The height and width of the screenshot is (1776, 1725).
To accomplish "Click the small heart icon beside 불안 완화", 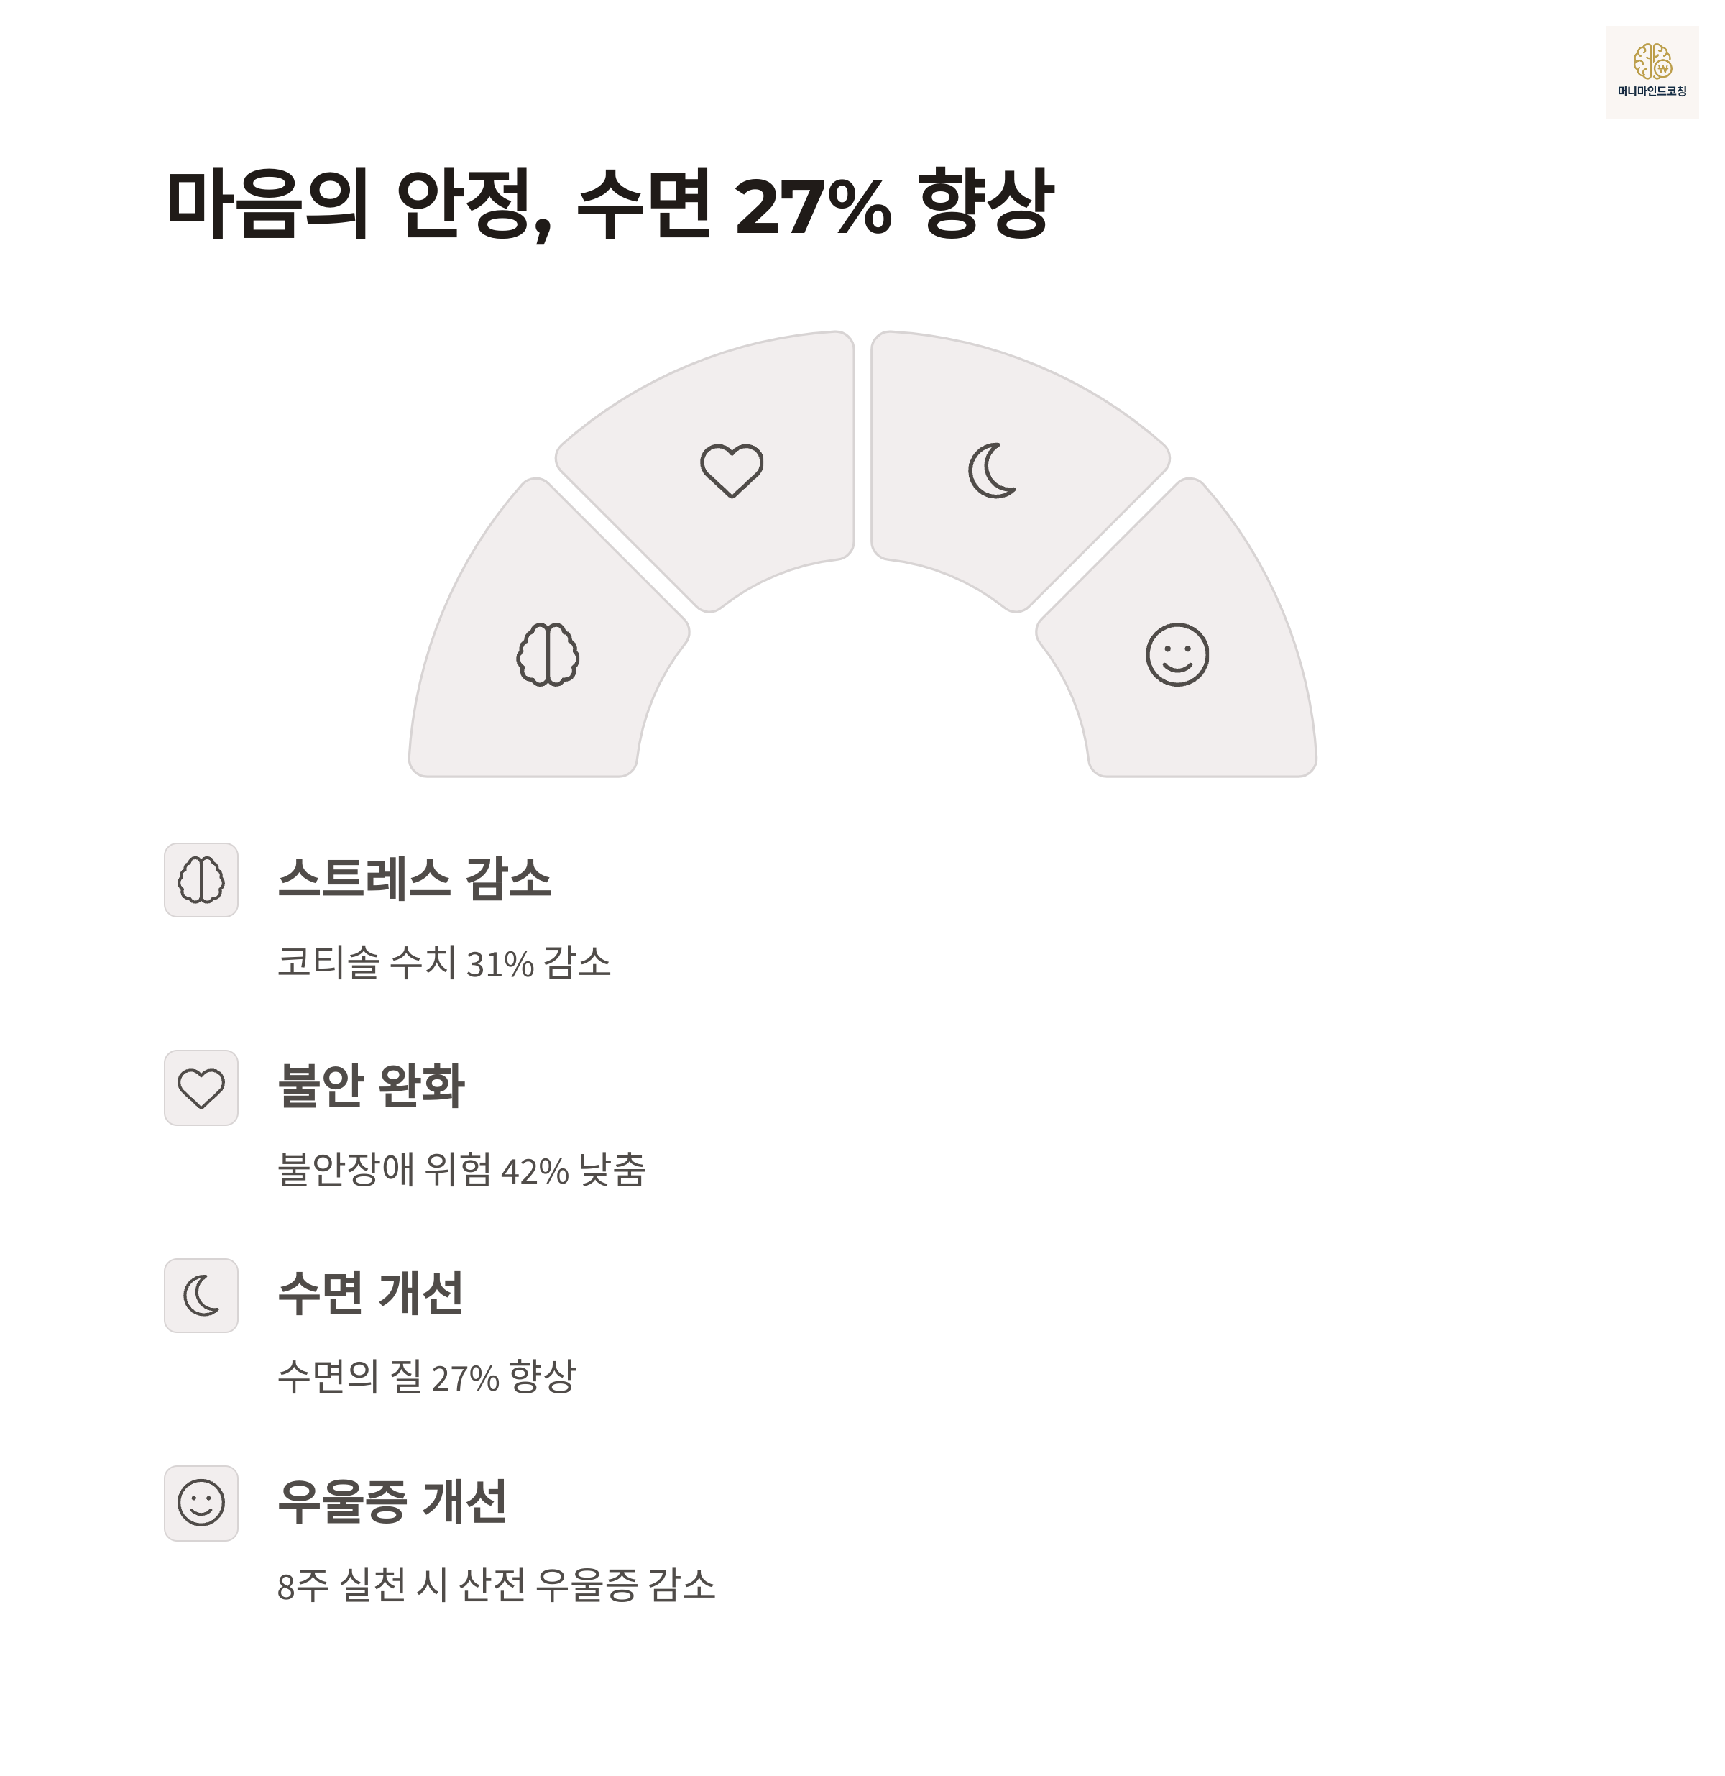I will 201,1089.
